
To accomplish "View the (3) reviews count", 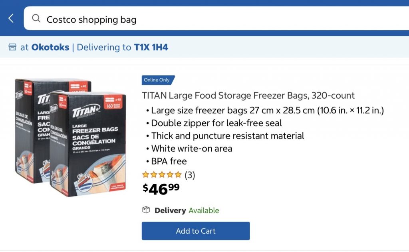I will [190, 175].
